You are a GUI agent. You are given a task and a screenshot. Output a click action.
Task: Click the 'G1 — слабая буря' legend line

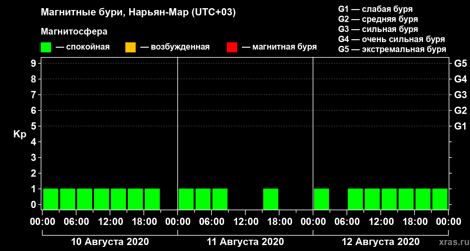tap(375, 9)
